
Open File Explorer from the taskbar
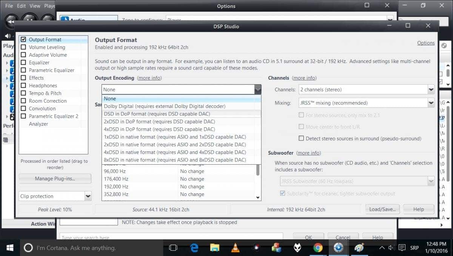click(x=214, y=248)
